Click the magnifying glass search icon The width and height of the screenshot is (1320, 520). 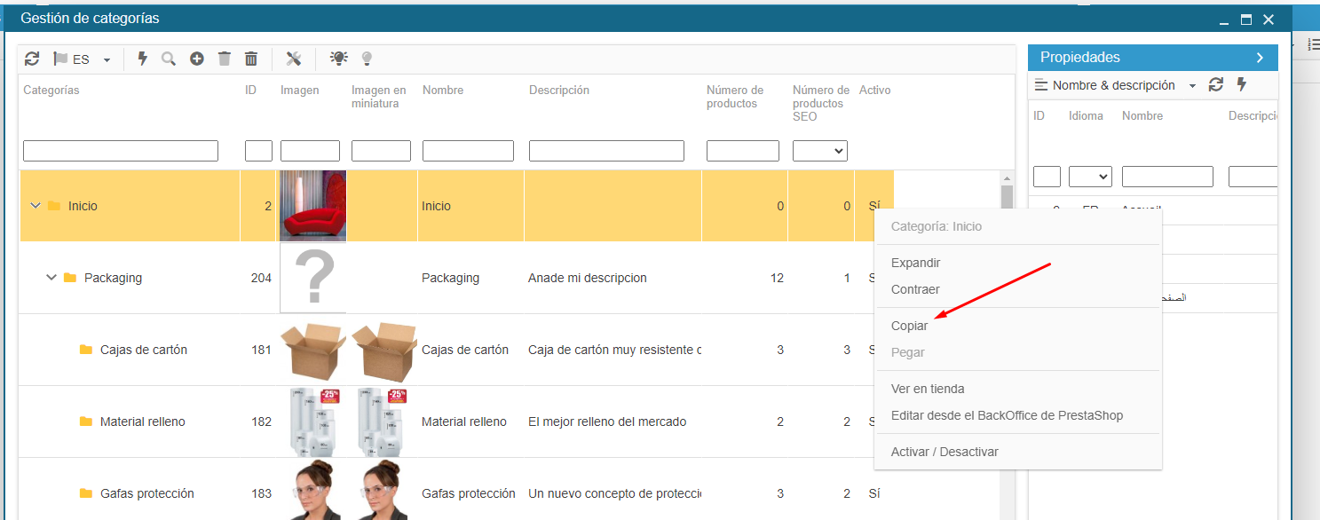pos(169,59)
